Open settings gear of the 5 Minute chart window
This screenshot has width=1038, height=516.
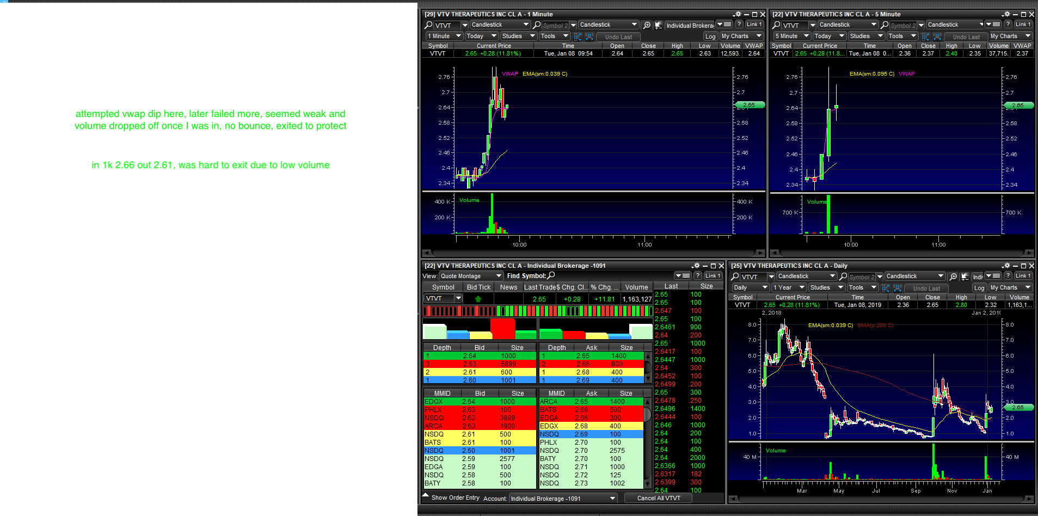(x=1006, y=15)
